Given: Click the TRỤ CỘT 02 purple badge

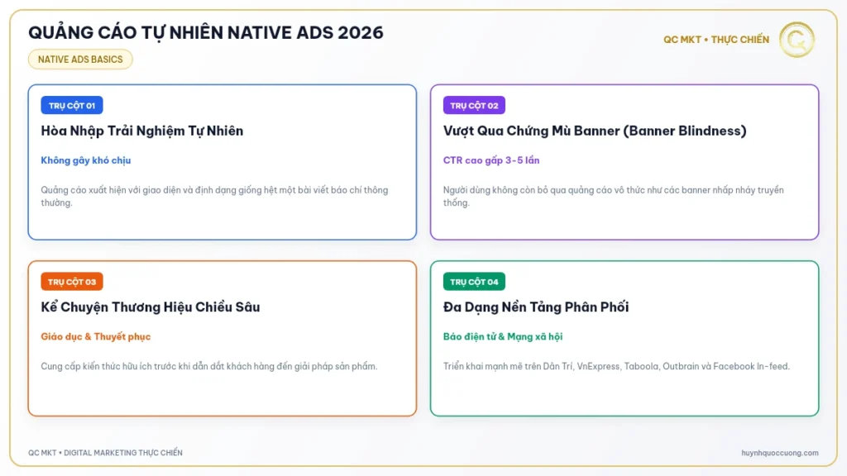Looking at the screenshot, I should [474, 105].
